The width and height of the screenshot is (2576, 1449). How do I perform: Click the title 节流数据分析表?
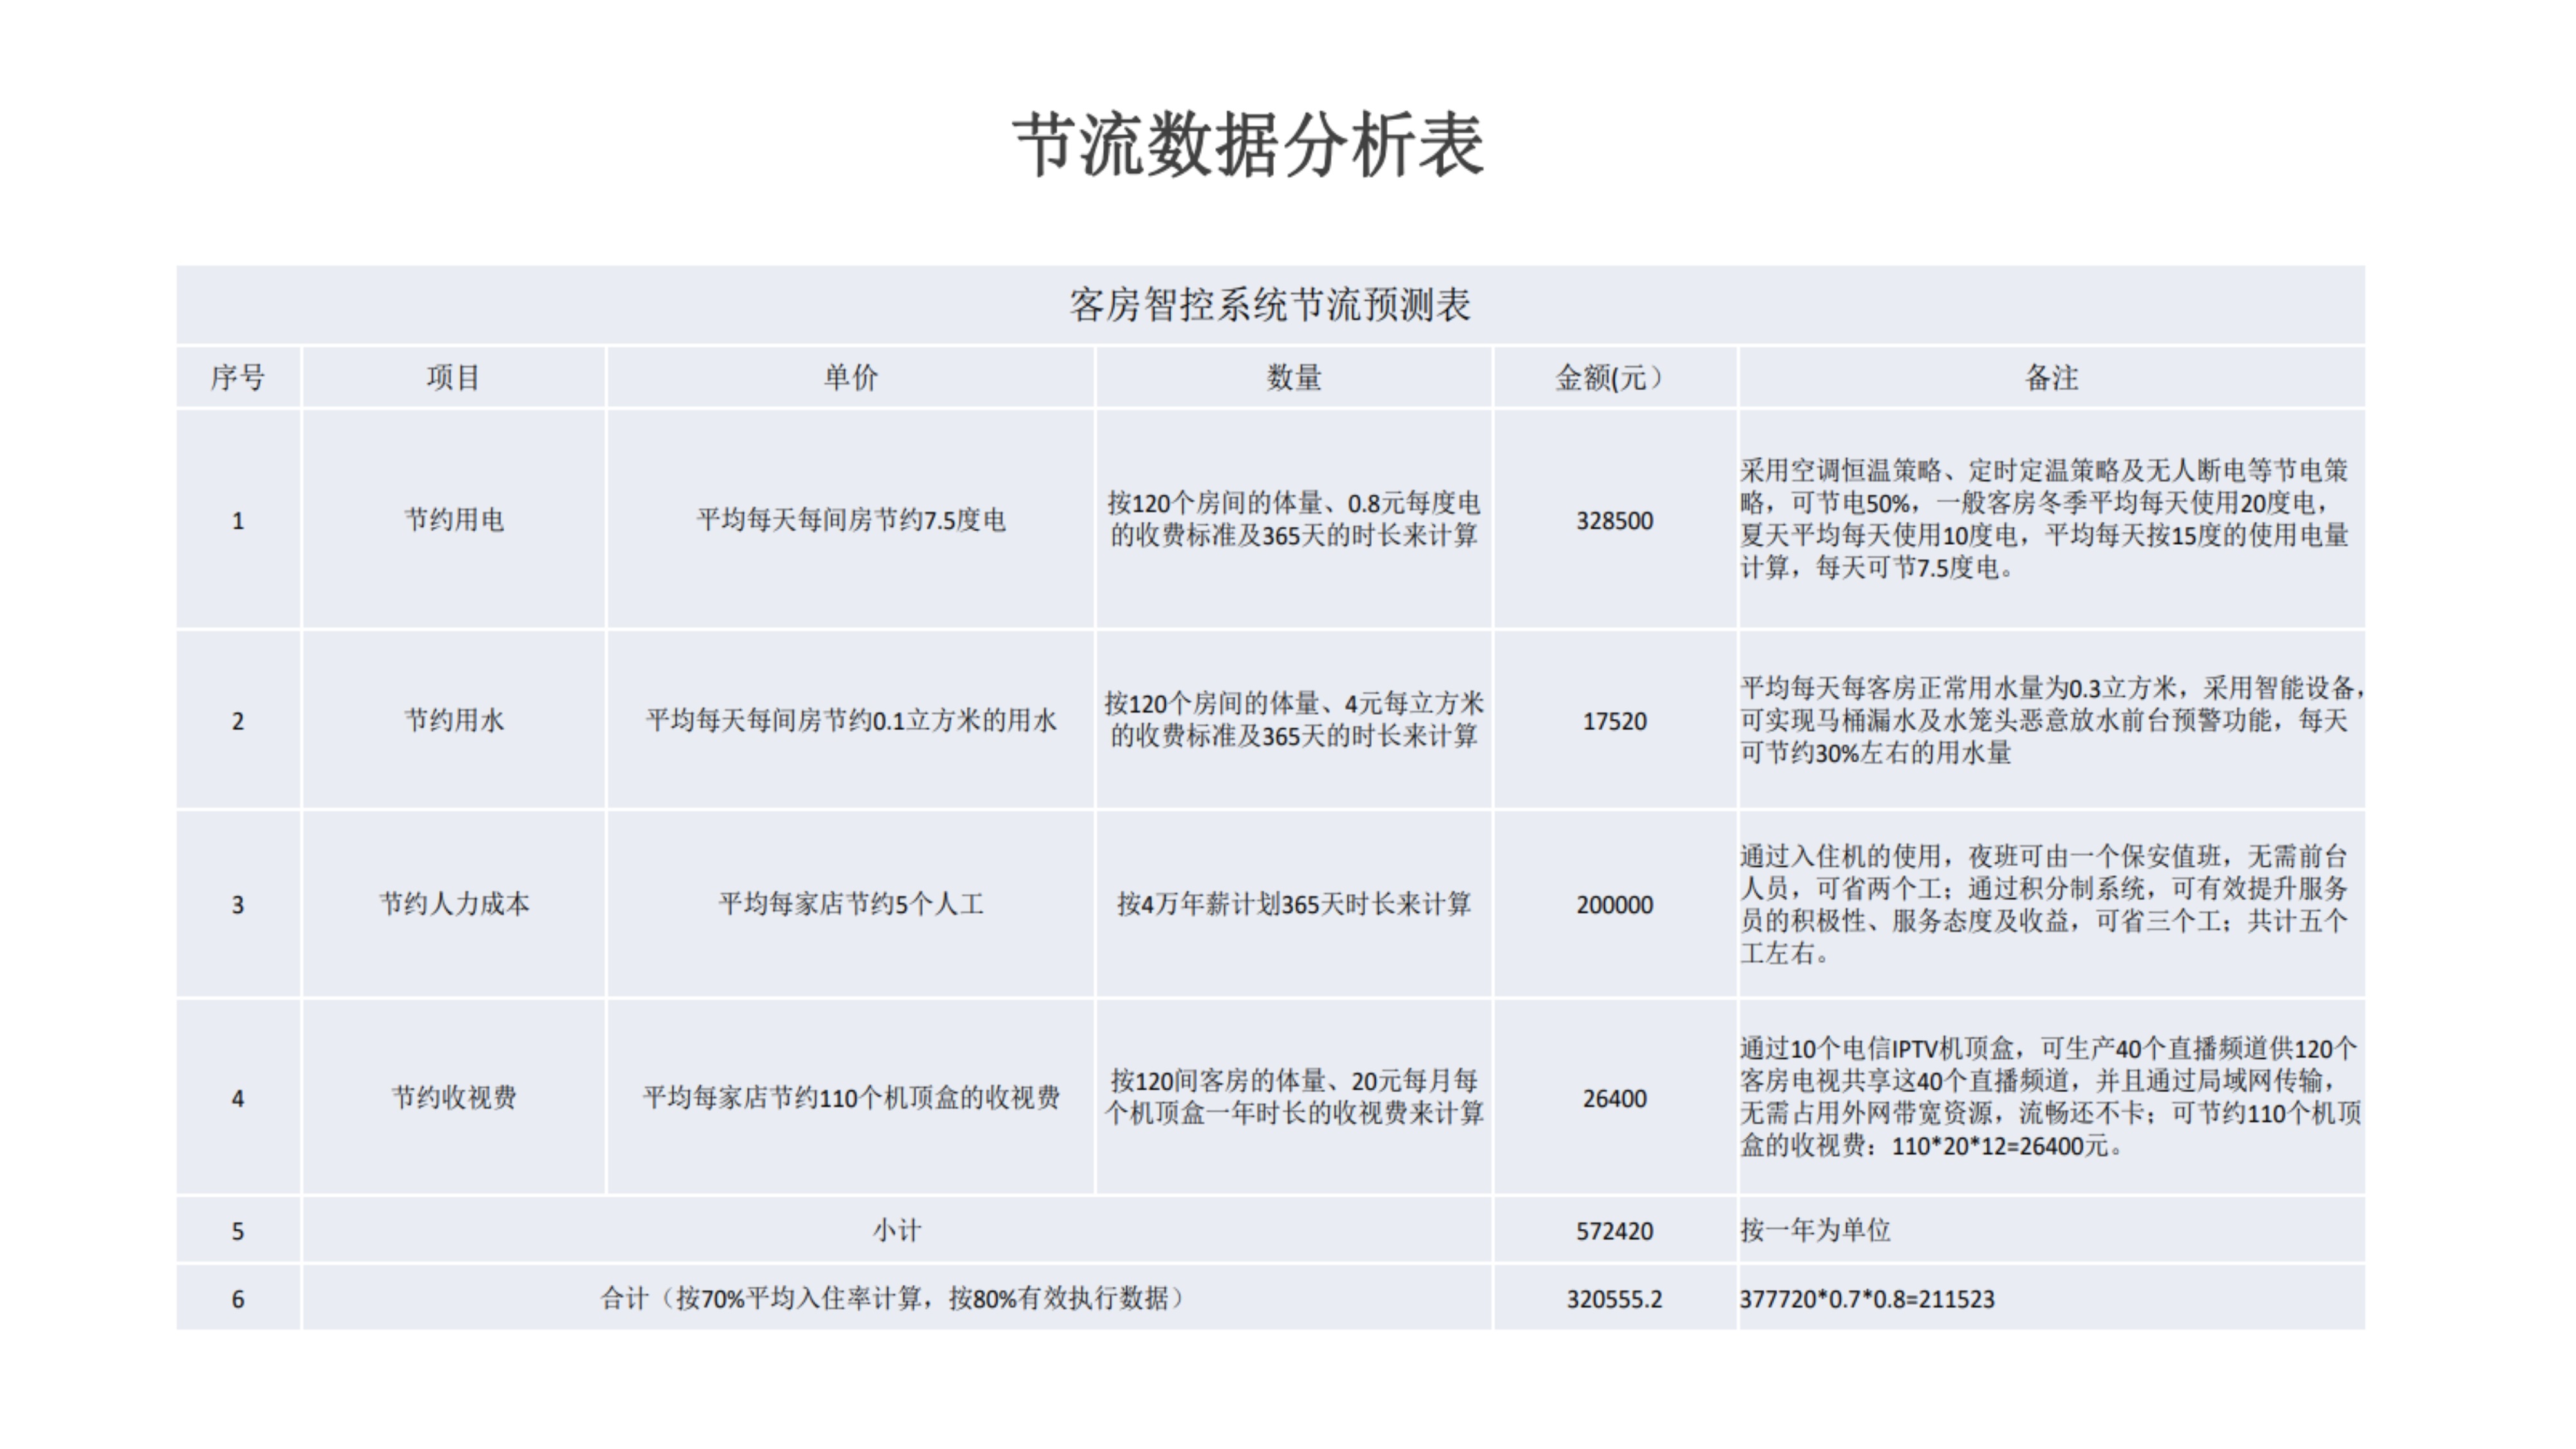pos(1249,146)
